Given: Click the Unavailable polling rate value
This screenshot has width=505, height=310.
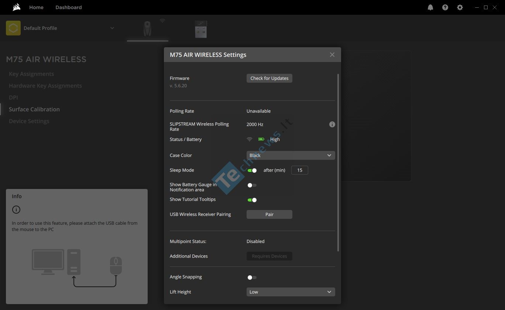Looking at the screenshot, I should pyautogui.click(x=258, y=111).
